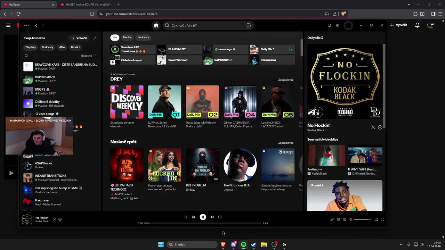Open Kodak Black artist link in right panel
Image resolution: width=445 pixels, height=250 pixels.
[316, 130]
